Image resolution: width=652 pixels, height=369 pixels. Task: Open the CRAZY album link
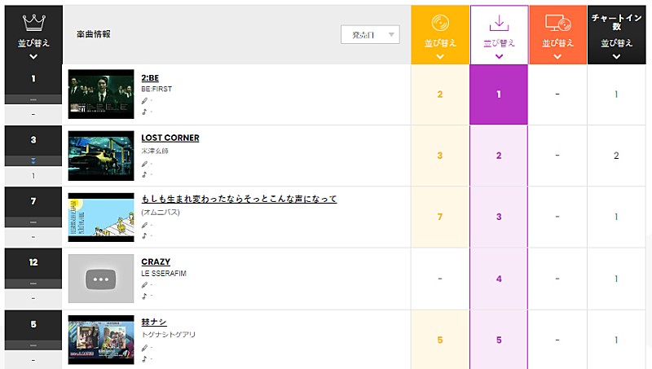156,261
